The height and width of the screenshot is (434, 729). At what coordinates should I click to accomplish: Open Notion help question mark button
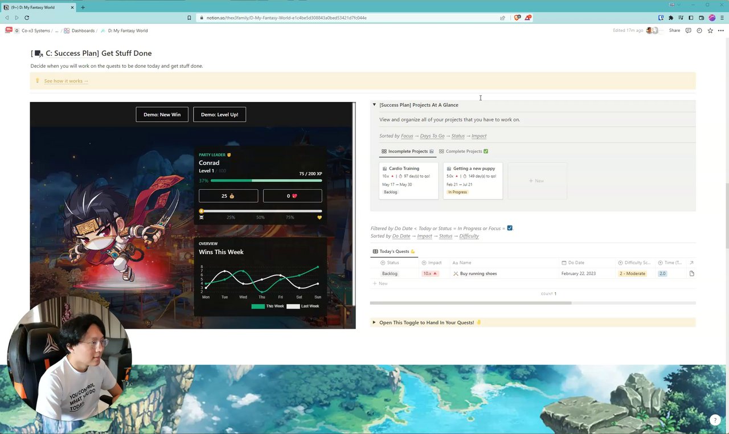715,420
